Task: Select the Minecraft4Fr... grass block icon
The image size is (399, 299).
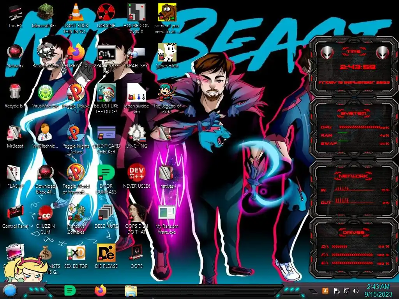Action: point(45,12)
